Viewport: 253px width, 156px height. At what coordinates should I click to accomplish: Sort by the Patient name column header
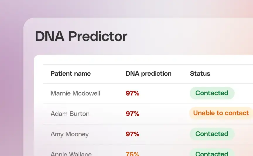pos(71,74)
